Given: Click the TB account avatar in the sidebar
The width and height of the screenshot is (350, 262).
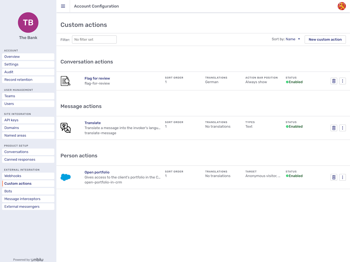Looking at the screenshot, I should point(28,23).
